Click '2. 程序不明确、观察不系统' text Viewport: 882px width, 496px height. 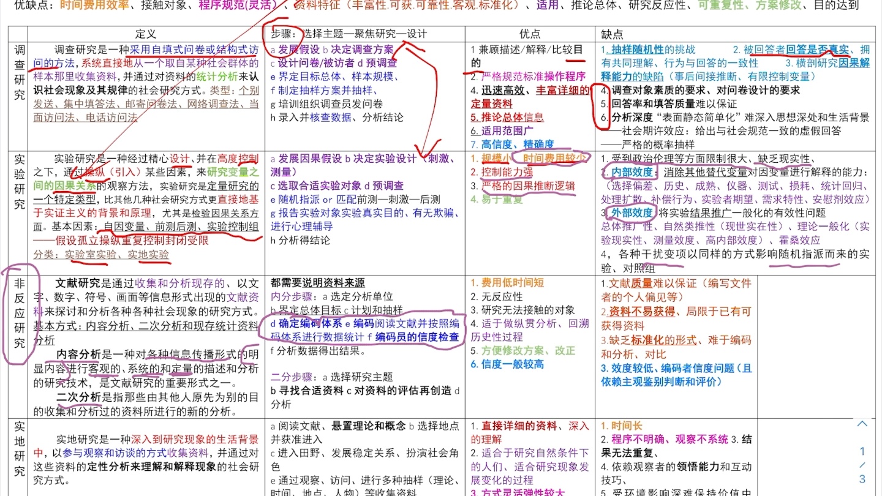tap(663, 440)
